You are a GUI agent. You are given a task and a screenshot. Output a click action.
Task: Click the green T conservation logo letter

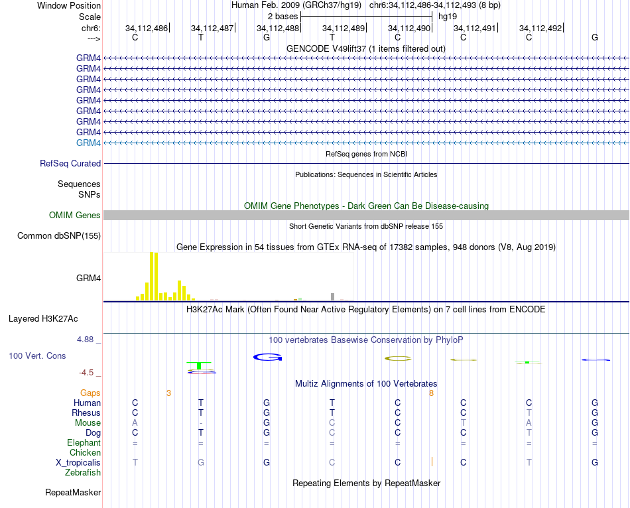click(x=199, y=365)
